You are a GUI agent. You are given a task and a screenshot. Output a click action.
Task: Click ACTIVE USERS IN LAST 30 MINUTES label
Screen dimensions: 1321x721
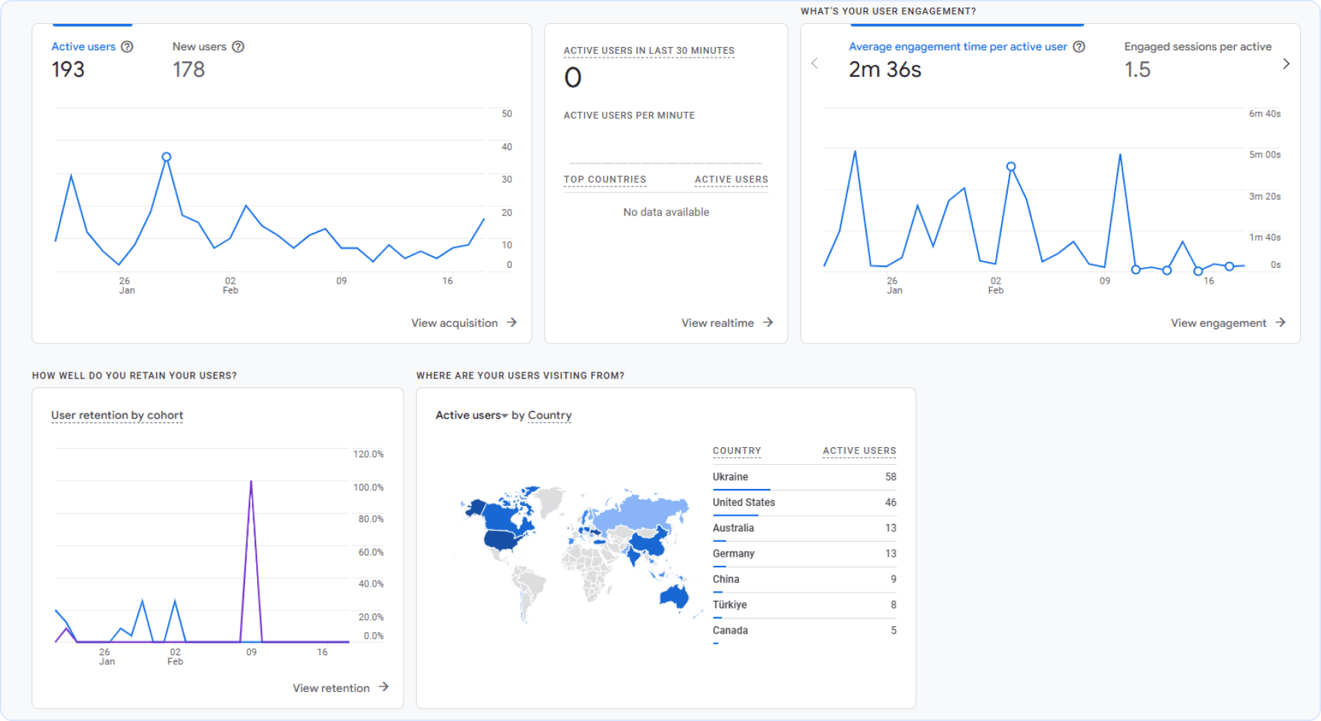[649, 51]
